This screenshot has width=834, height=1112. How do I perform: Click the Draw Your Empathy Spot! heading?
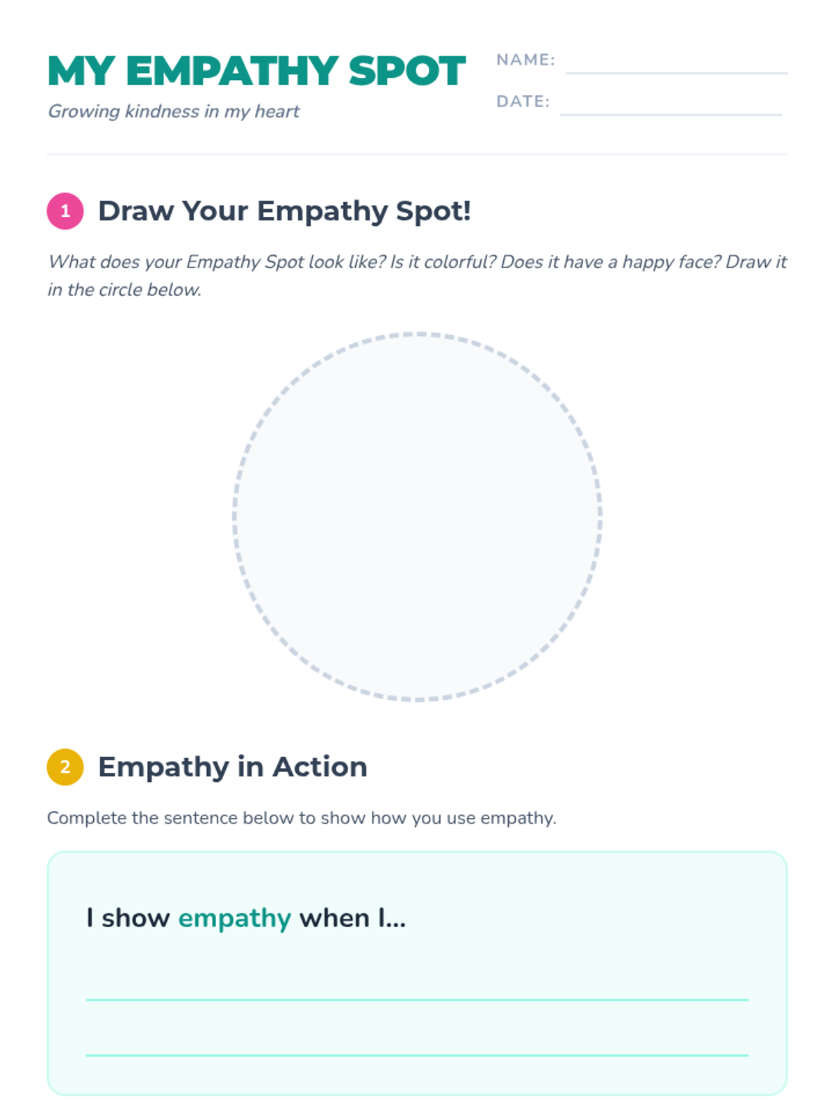point(284,211)
